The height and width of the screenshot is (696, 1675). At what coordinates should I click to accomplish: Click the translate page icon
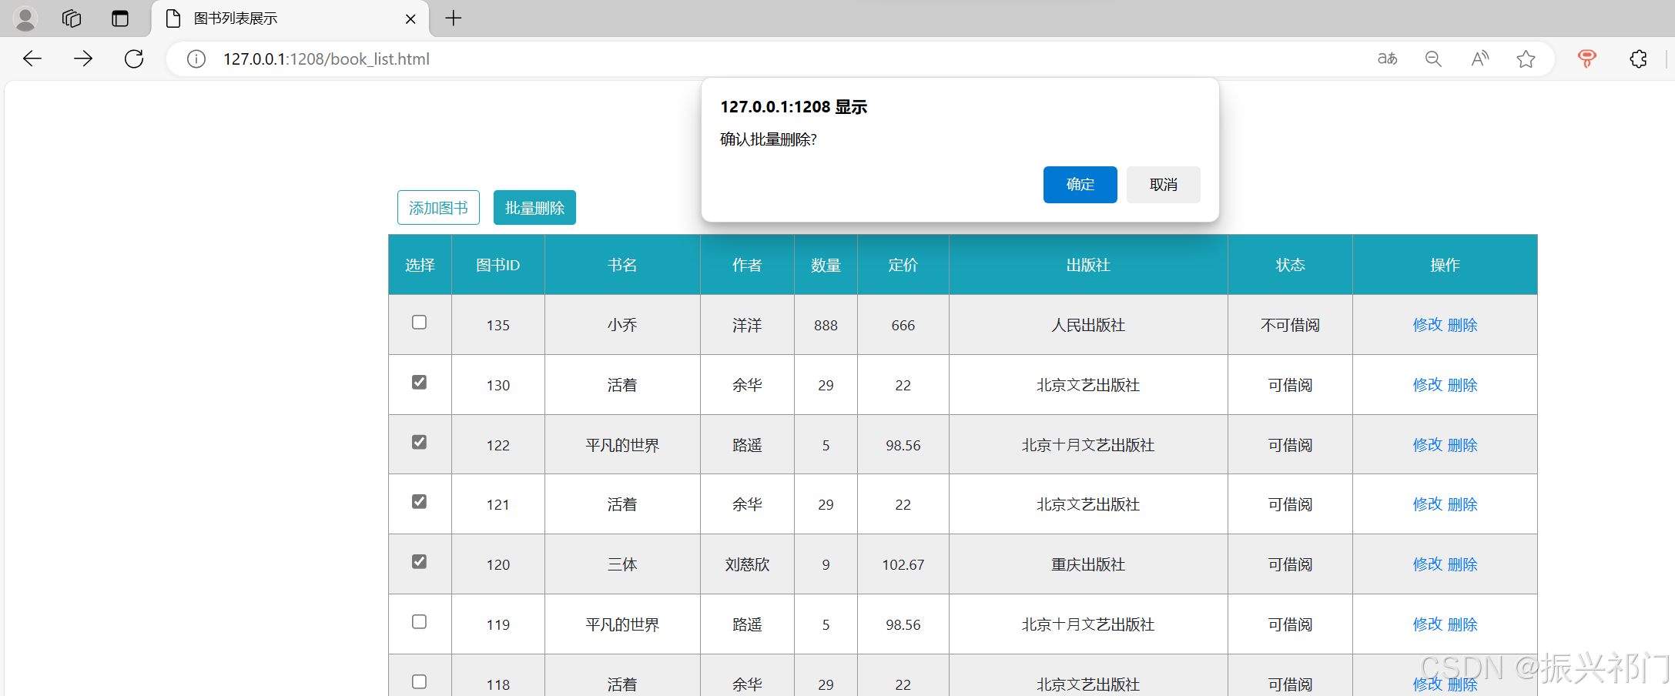pyautogui.click(x=1387, y=59)
